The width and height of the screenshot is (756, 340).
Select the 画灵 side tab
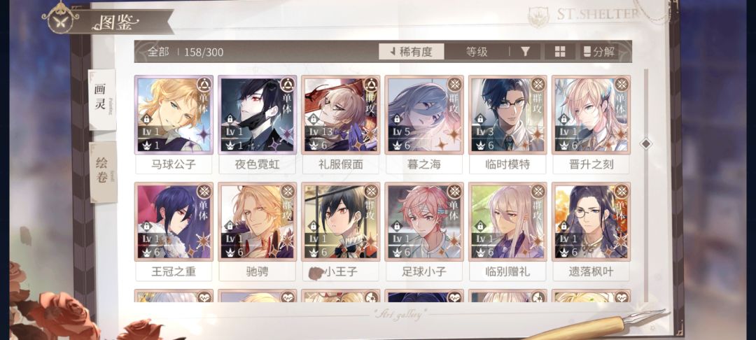[101, 99]
